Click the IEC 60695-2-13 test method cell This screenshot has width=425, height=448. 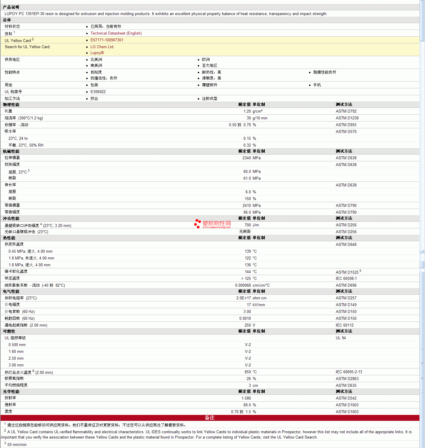[349, 372]
